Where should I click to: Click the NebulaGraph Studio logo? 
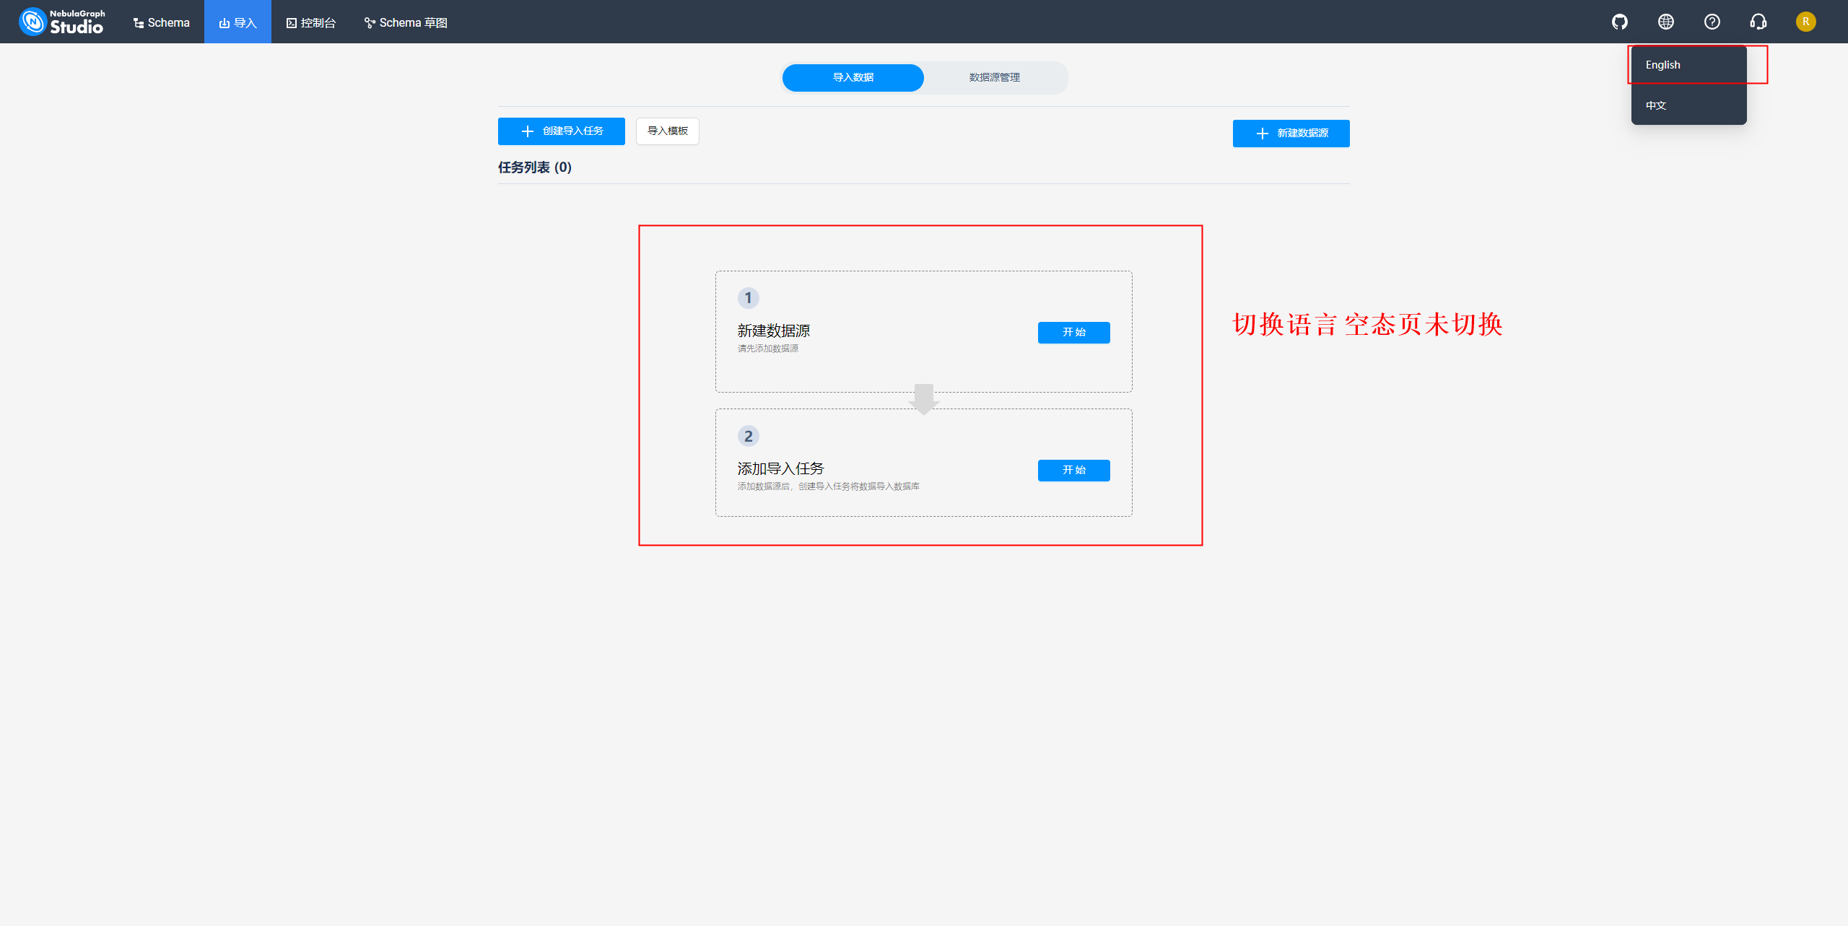[x=61, y=22]
